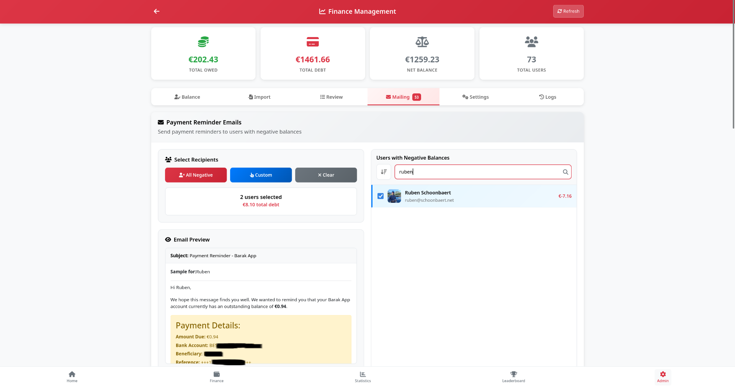Image resolution: width=735 pixels, height=387 pixels.
Task: Click Ruben Schoonbaert's profile picture
Action: (394, 196)
